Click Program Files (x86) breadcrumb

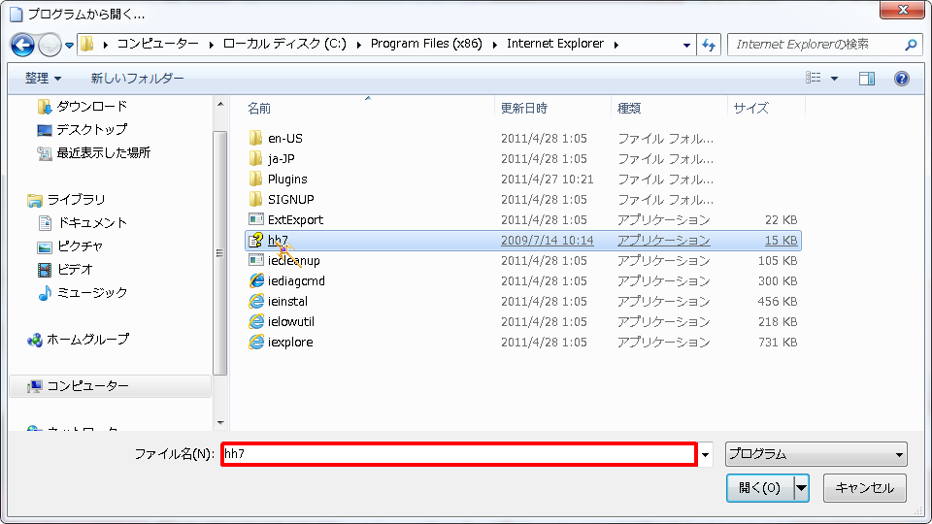click(x=426, y=44)
